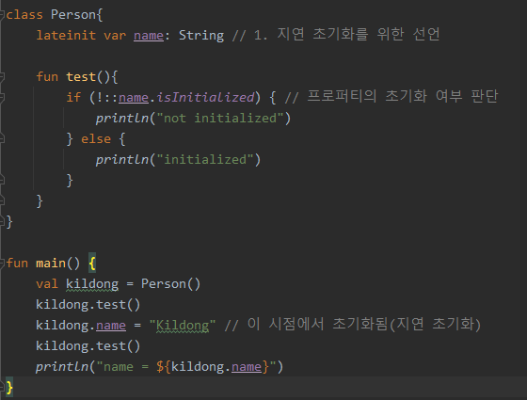
Task: Click fold end marker at class closing brace
Action: [x=2, y=222]
